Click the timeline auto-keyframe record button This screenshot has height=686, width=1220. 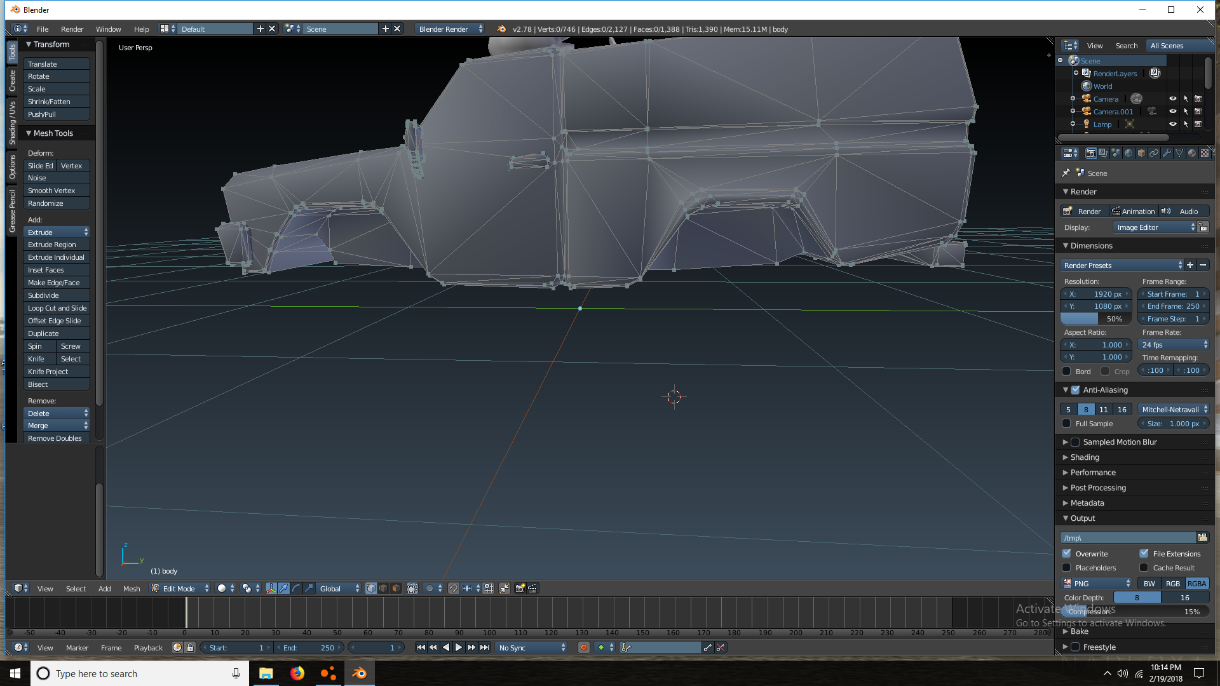point(583,647)
